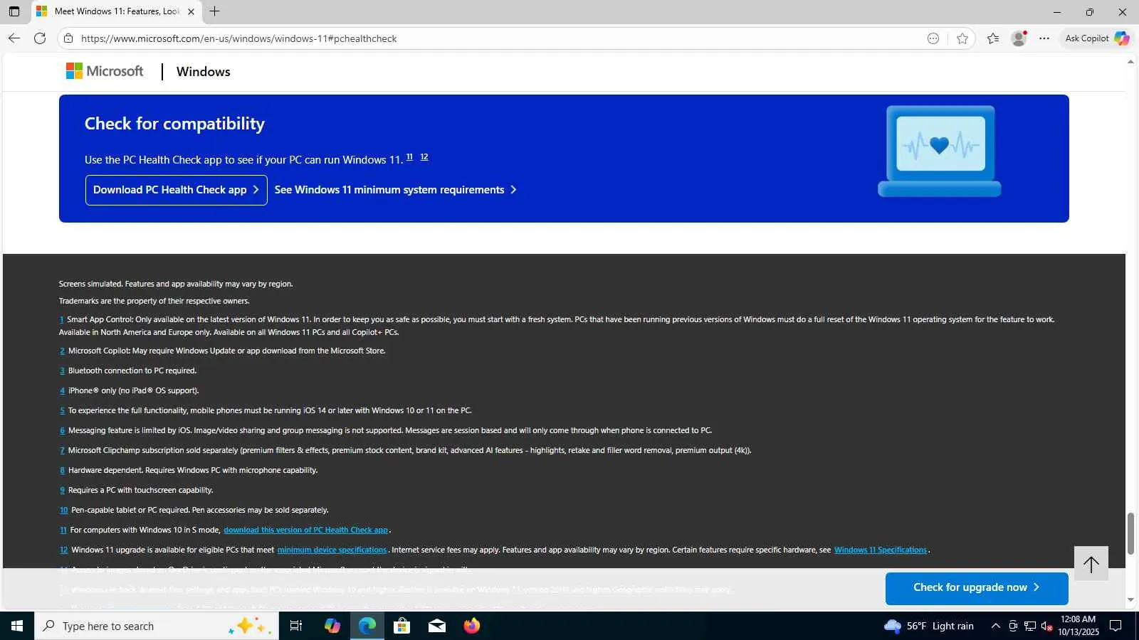This screenshot has height=640, width=1139.
Task: Close the Meet Windows 11 tab
Action: click(191, 11)
